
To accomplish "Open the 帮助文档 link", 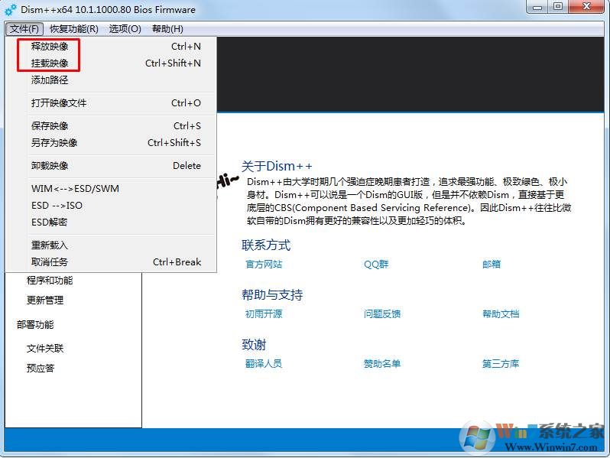I will click(x=501, y=314).
